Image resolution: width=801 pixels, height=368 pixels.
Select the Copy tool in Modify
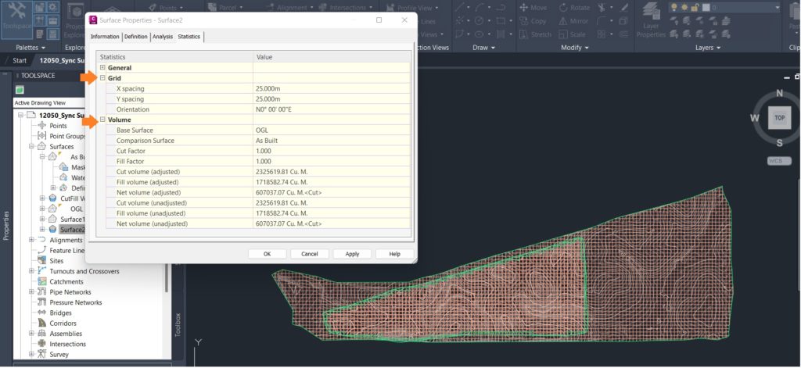[533, 21]
